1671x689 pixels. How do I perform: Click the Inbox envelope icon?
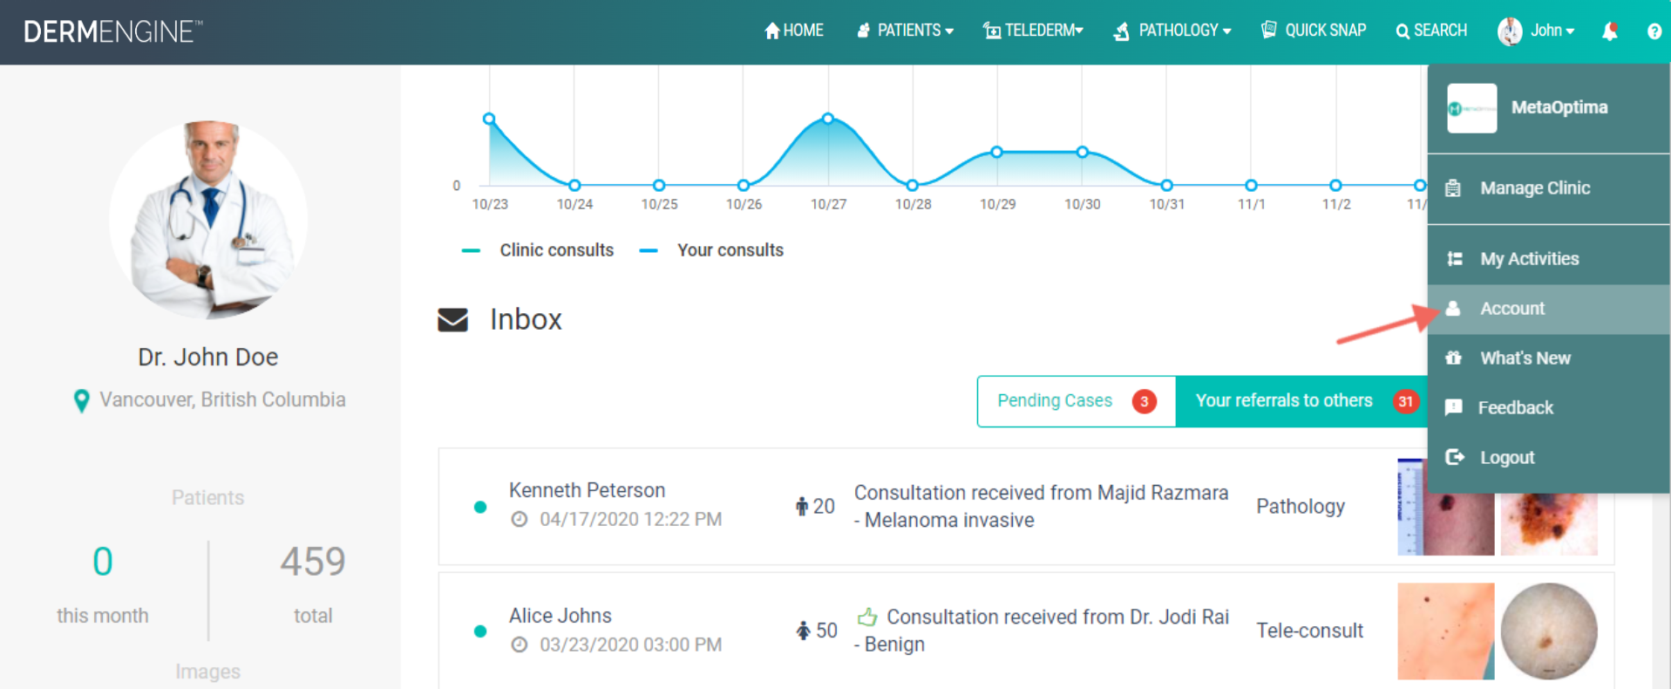(x=452, y=320)
